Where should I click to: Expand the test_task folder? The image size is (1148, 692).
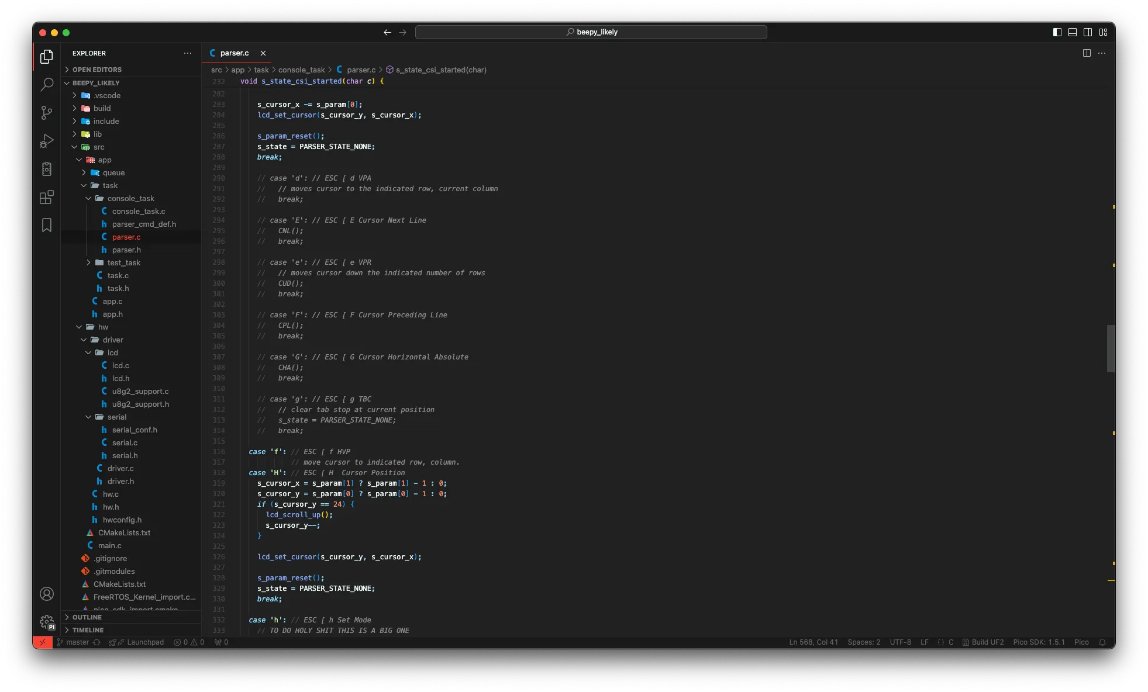(x=123, y=262)
